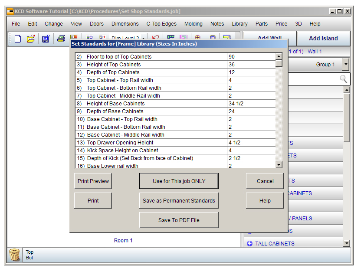
Task: Click the plus icon beside TALL CABINETS
Action: [x=249, y=243]
